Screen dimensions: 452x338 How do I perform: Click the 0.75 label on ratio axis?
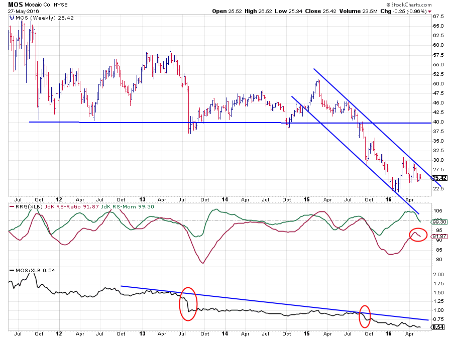(438, 319)
